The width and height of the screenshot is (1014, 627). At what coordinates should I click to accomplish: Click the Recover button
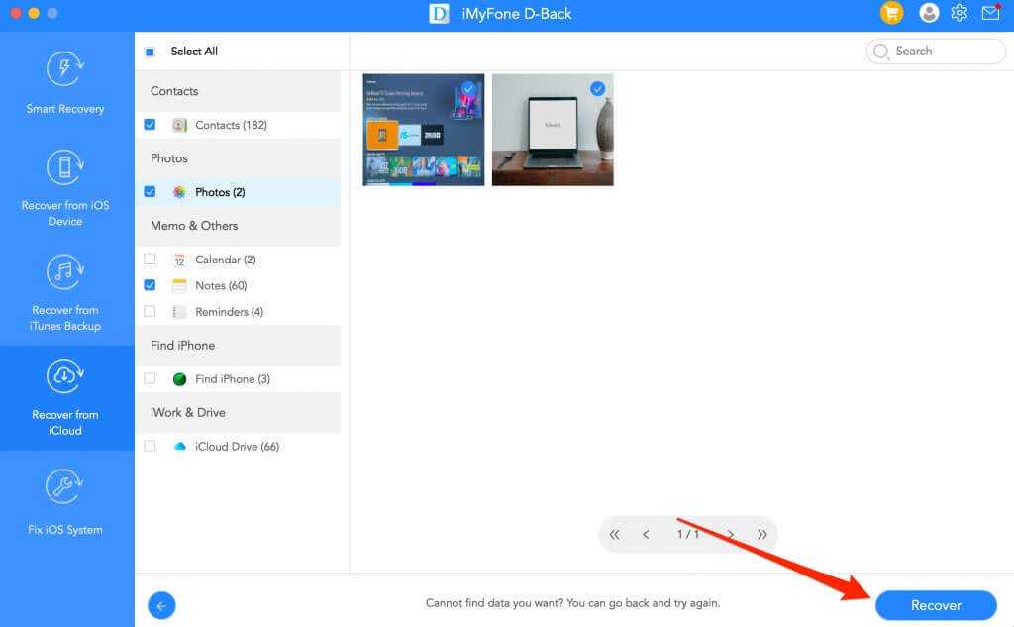coord(936,605)
